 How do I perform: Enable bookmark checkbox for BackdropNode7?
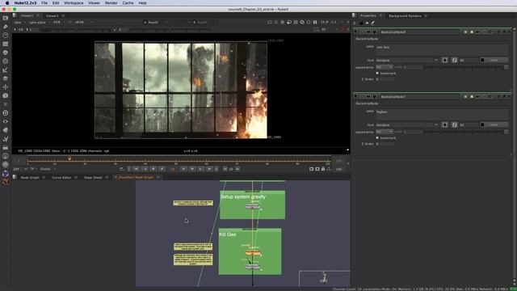pos(377,138)
